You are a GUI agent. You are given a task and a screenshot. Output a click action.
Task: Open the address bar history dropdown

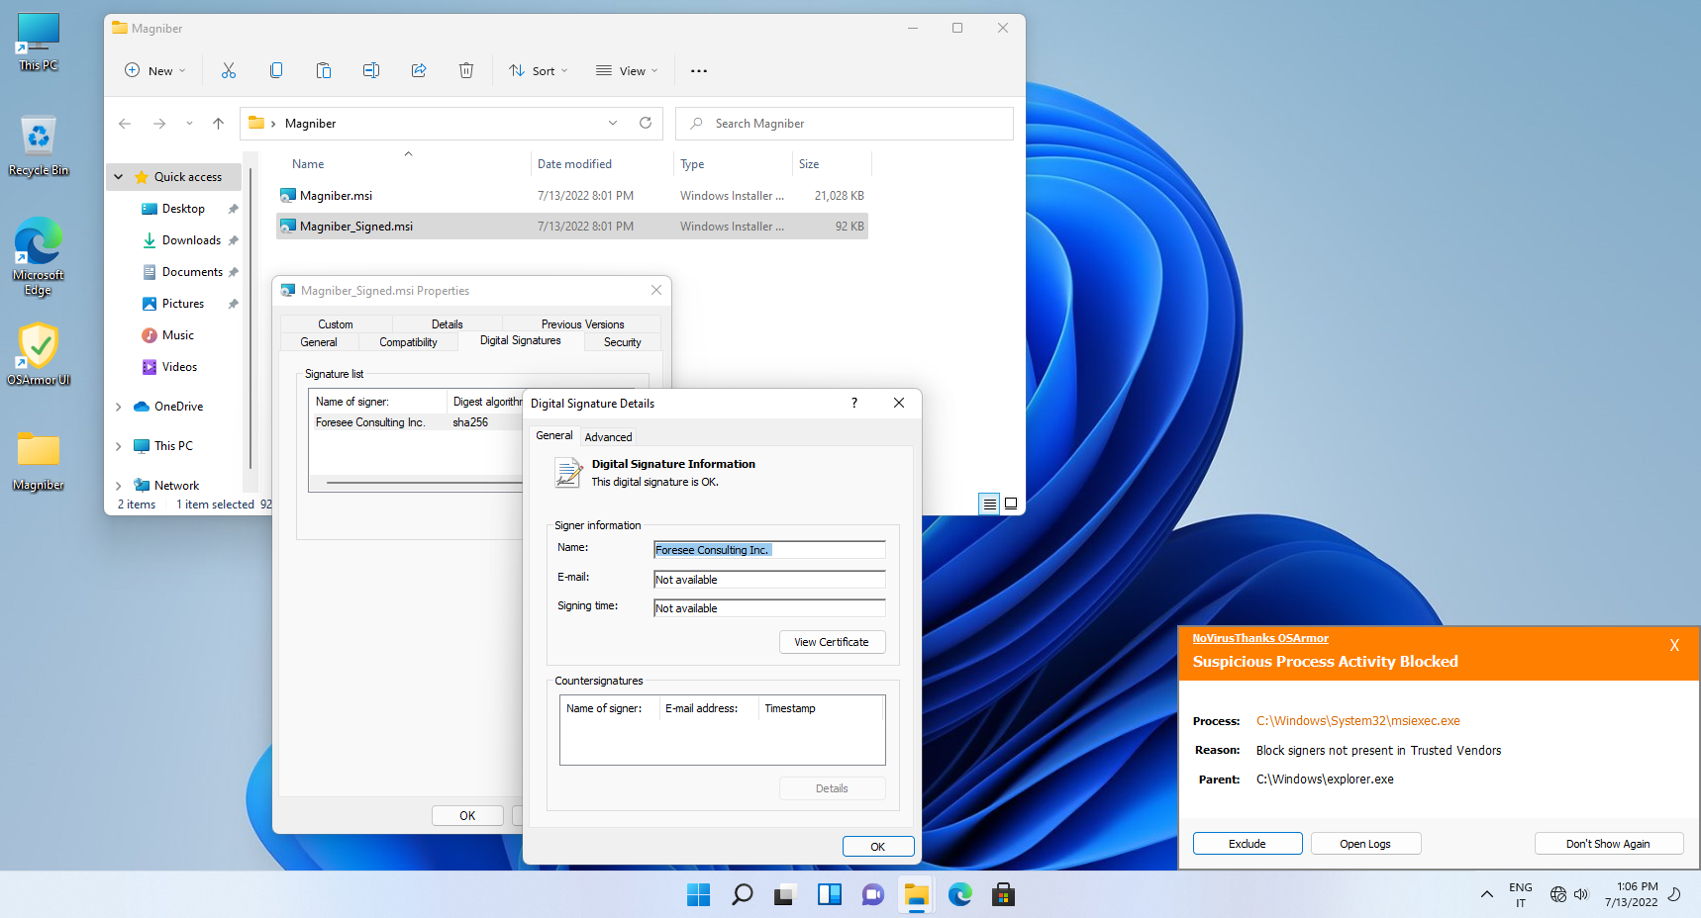[613, 123]
